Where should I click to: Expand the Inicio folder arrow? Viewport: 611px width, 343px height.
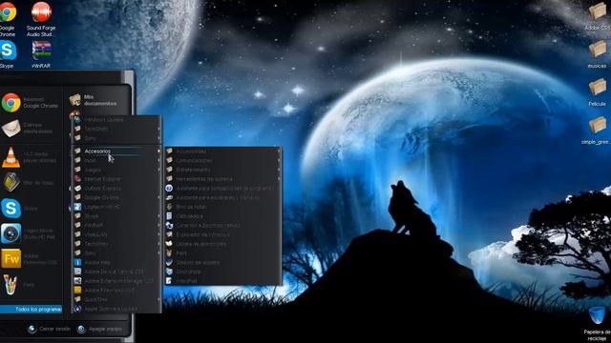click(x=158, y=160)
